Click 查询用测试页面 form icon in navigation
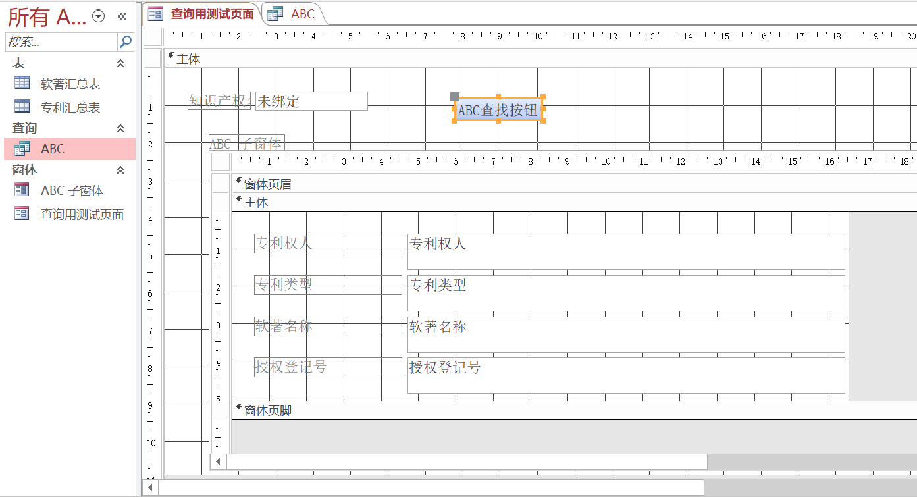Image resolution: width=917 pixels, height=497 pixels. (22, 213)
